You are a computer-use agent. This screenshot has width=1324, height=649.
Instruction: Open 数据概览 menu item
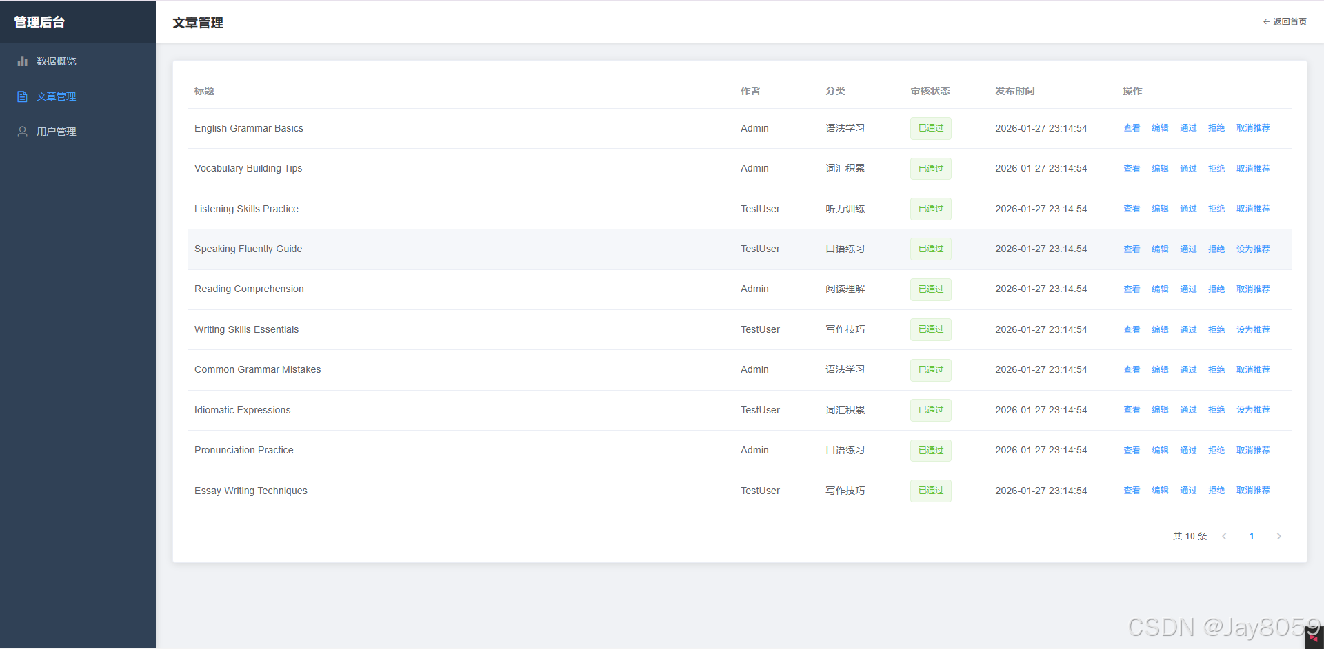pos(78,61)
